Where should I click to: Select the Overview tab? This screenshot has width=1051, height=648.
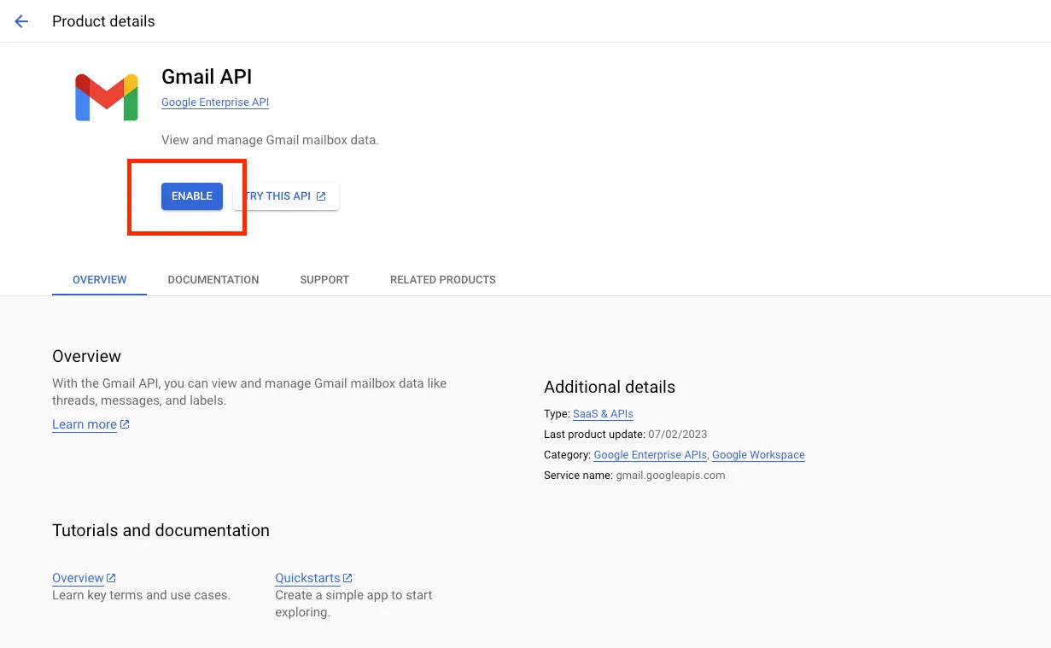pos(100,279)
